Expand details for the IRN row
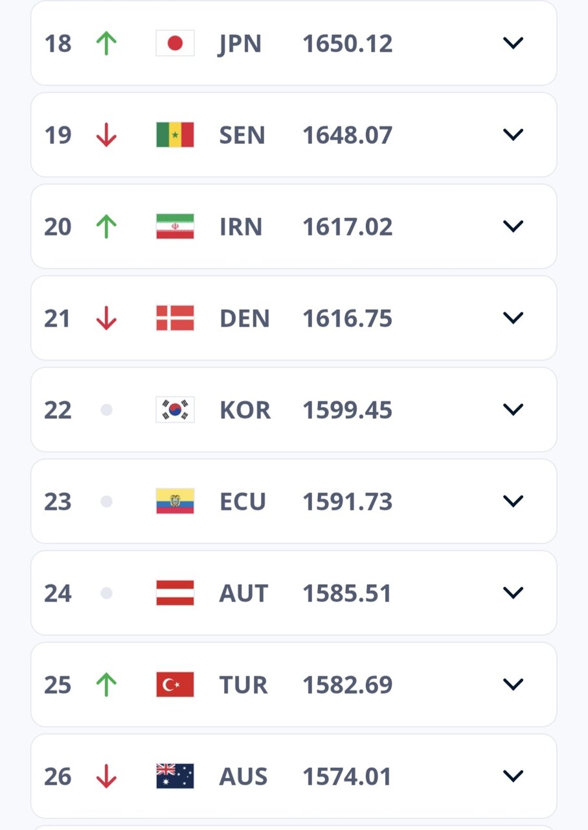Screen dimensions: 588x830 (x=513, y=226)
